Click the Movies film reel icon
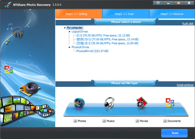Screen dimensions: 195x139 142,102
